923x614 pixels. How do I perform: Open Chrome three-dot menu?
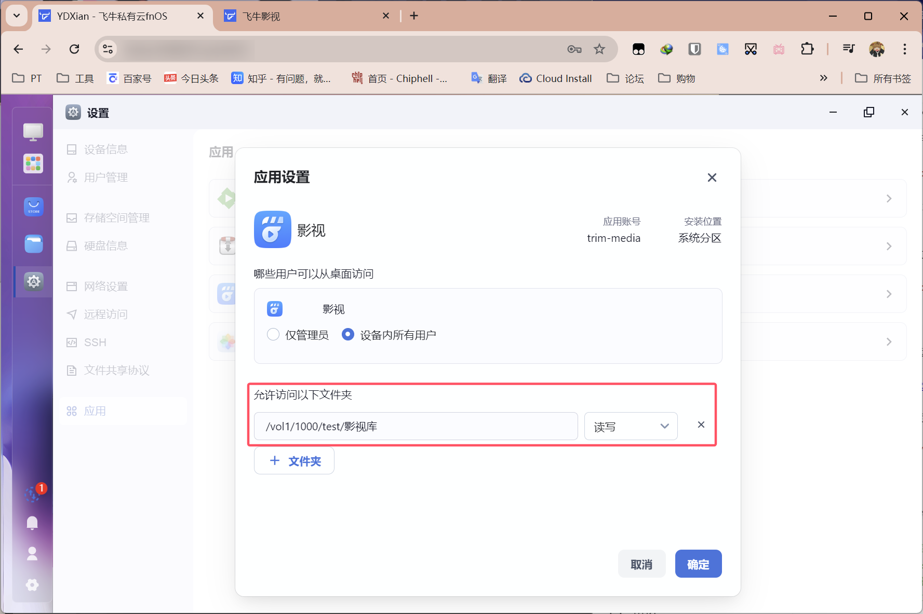click(x=905, y=49)
